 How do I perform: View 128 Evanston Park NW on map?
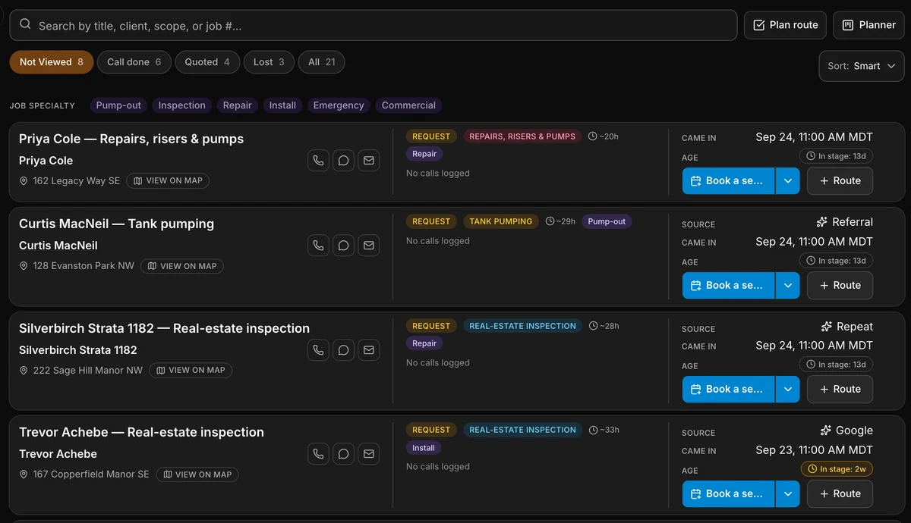182,266
